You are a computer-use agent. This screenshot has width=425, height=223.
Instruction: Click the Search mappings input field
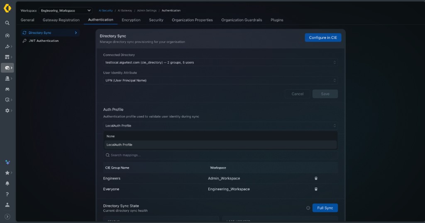tap(220, 155)
